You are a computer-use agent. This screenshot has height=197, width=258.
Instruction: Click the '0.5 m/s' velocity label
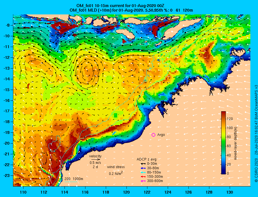pos(95,162)
